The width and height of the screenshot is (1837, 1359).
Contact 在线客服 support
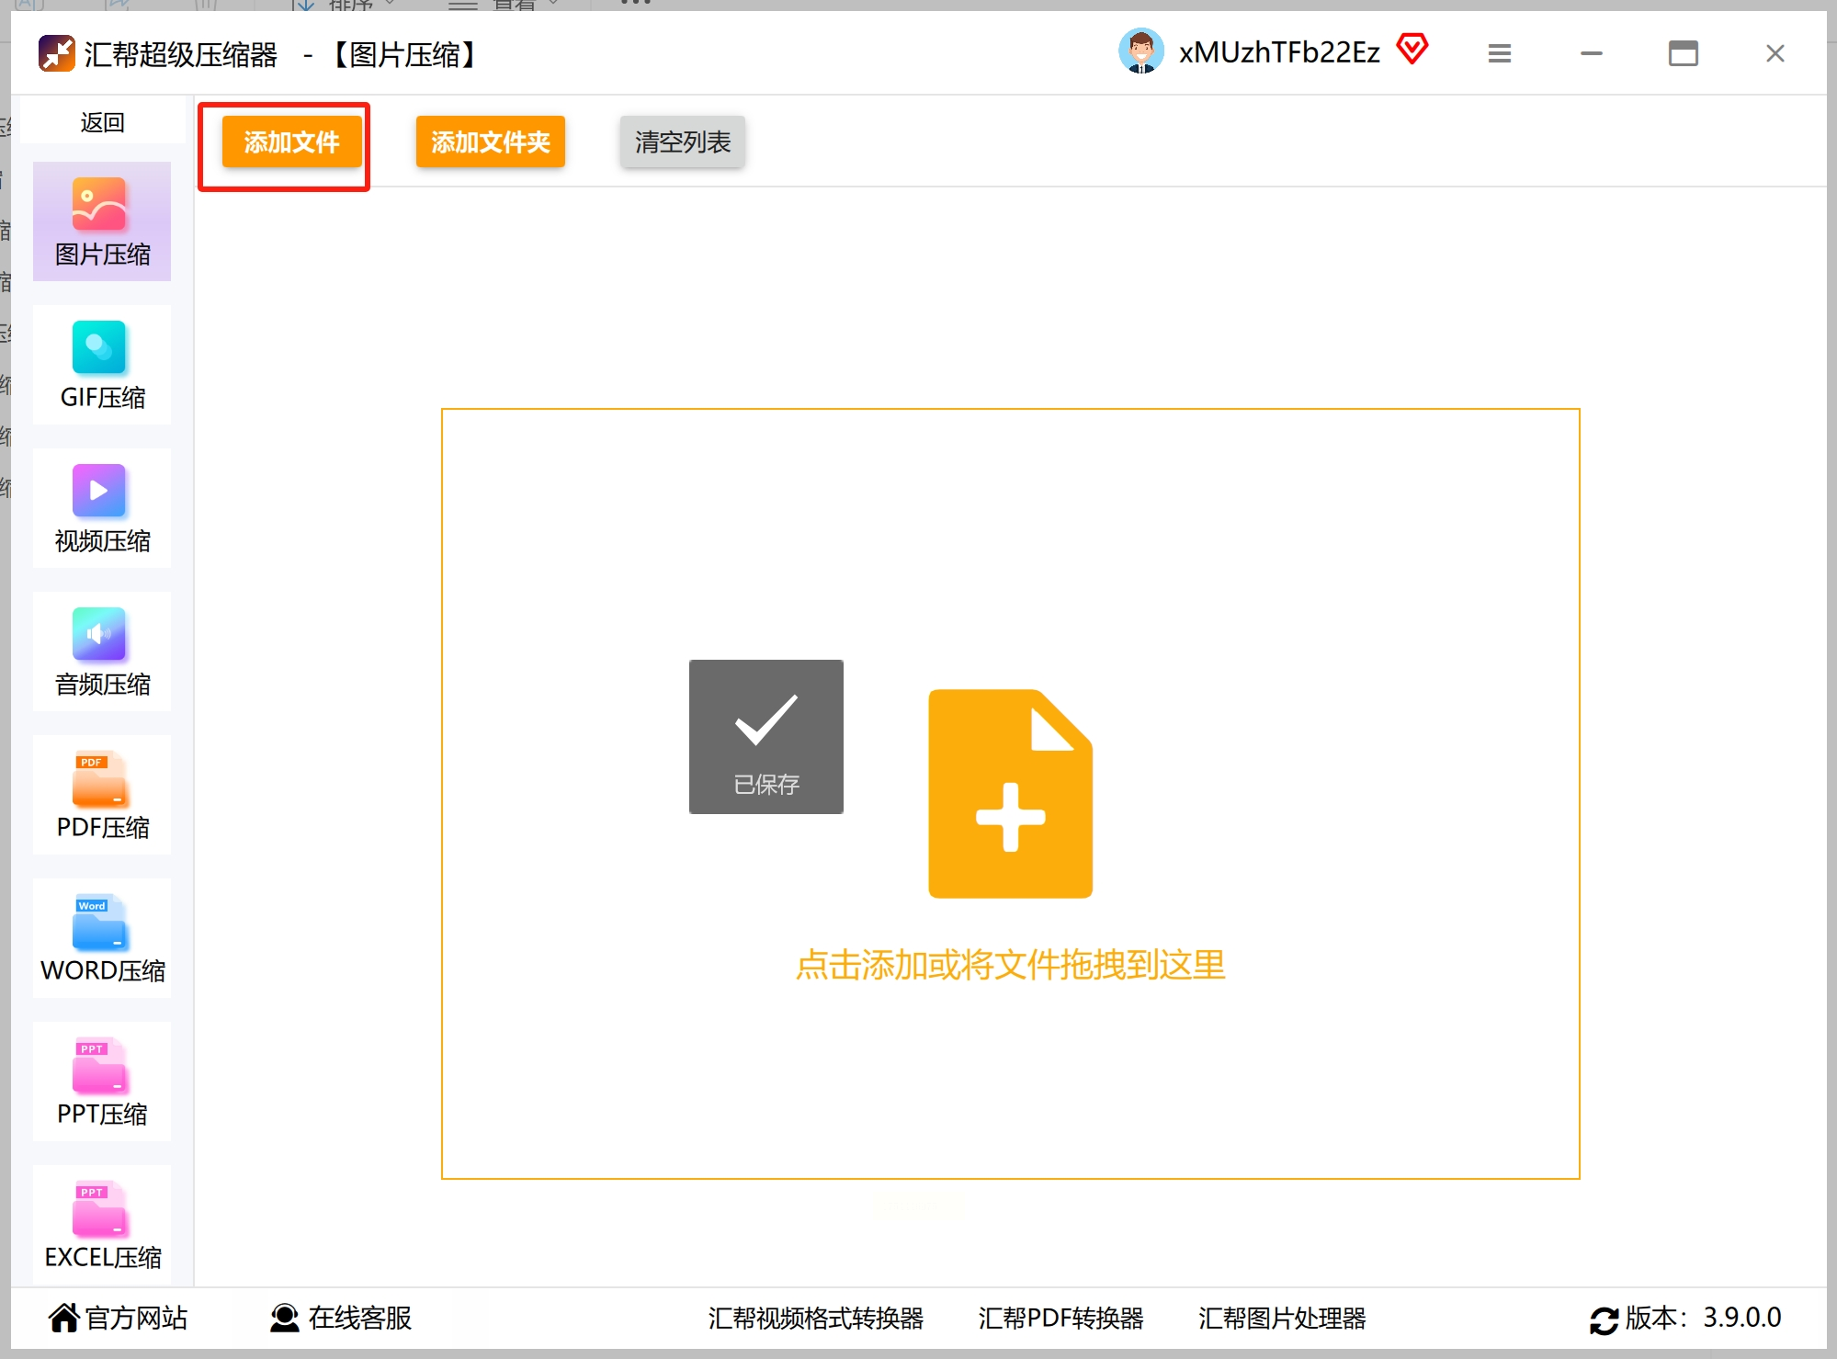[x=341, y=1318]
